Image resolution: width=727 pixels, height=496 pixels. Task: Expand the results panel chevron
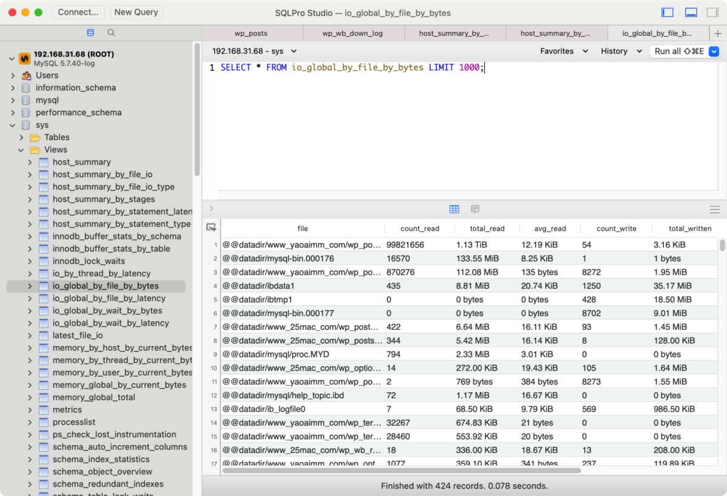click(211, 209)
